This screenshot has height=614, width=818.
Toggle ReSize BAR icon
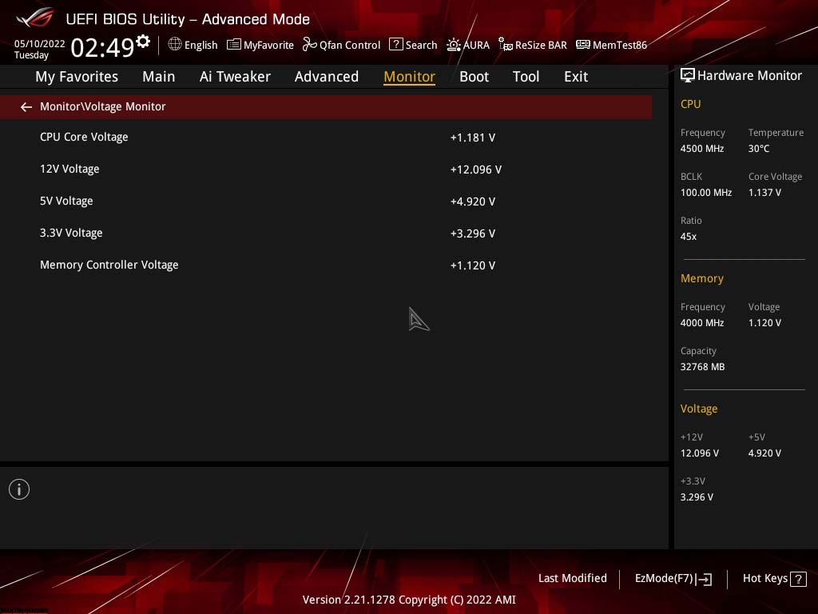coord(506,45)
